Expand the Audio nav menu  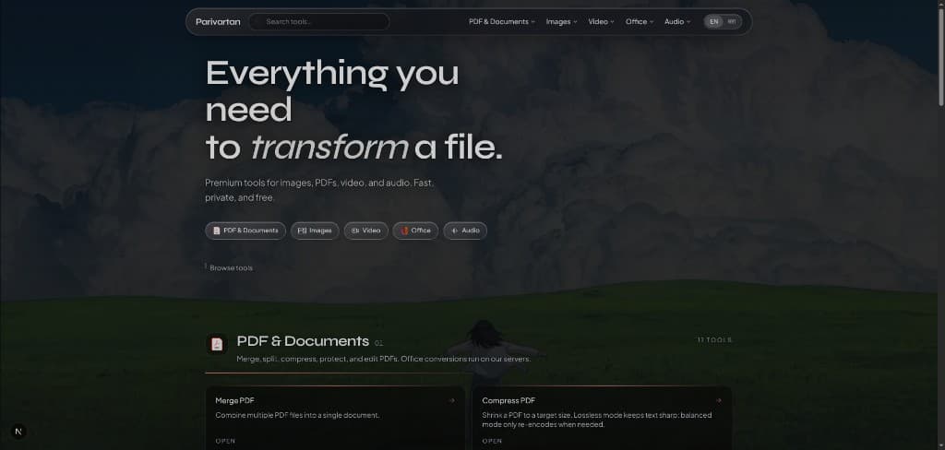pos(677,22)
